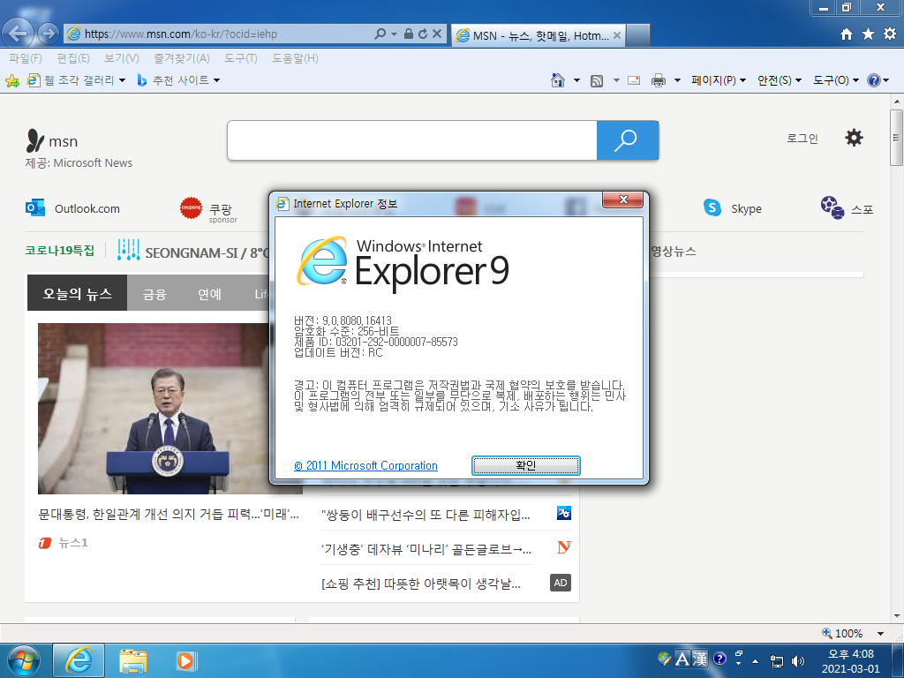Expand address bar search dropdown arrow
The height and width of the screenshot is (678, 904).
click(395, 34)
